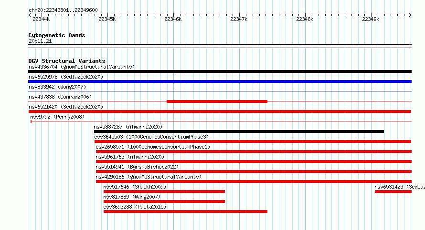Screen dimensions: 425x230
Task: Open nsv817889 (Wang2007) label
Action: pyautogui.click(x=132, y=197)
